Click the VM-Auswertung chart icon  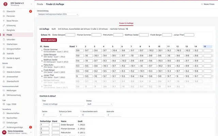(4, 95)
